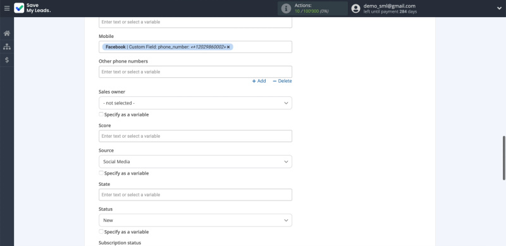506x246 pixels.
Task: Check Specify as a variable under Sales owner
Action: click(101, 114)
